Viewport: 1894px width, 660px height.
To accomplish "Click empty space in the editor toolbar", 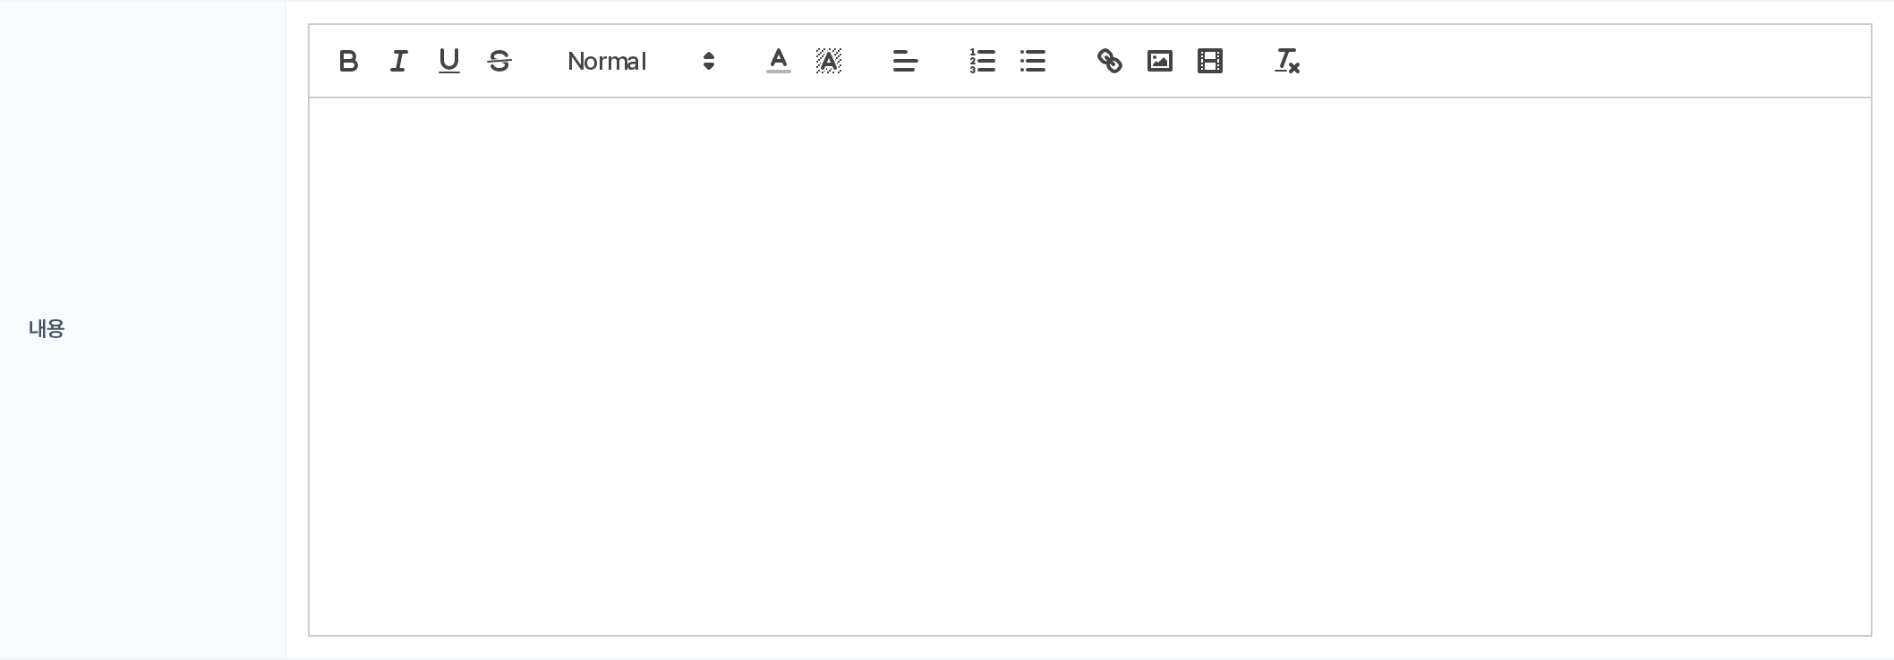I will (x=1584, y=61).
